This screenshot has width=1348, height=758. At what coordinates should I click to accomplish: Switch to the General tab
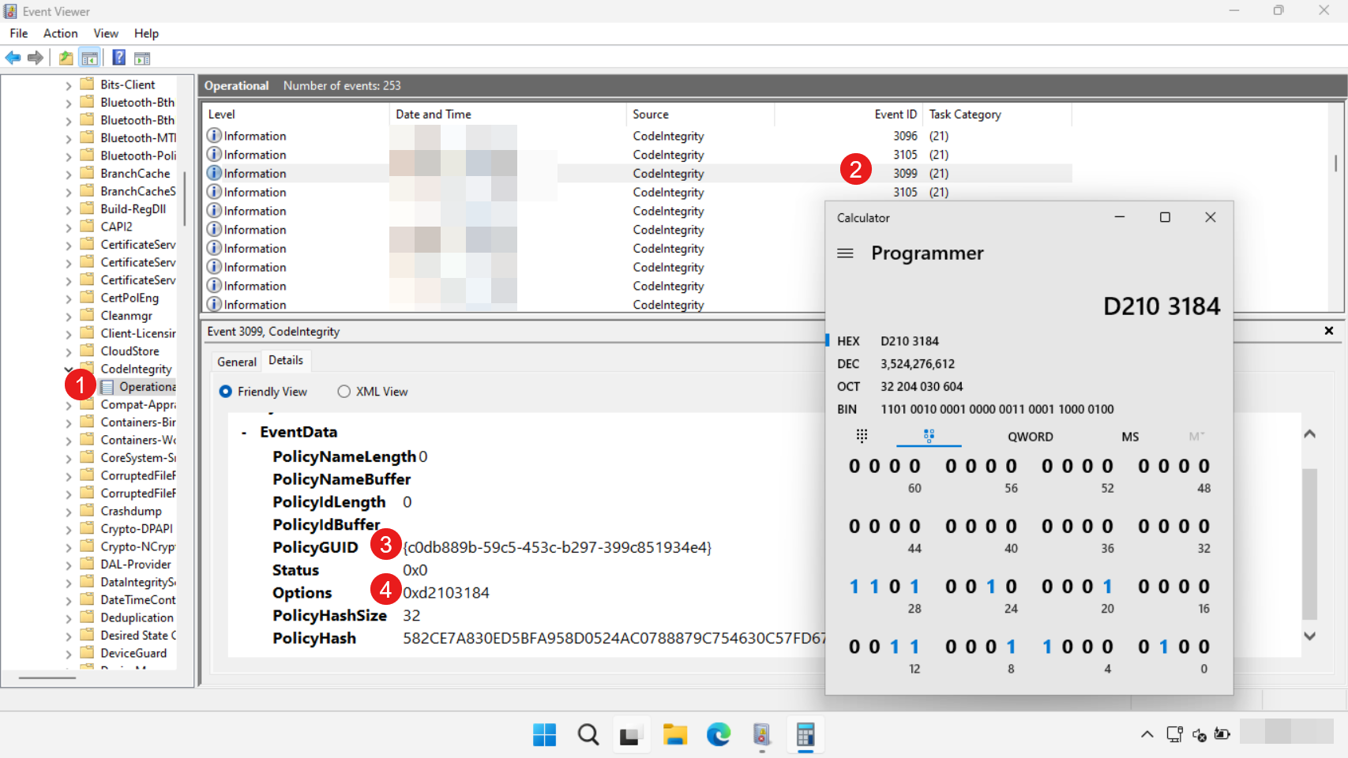coord(237,362)
